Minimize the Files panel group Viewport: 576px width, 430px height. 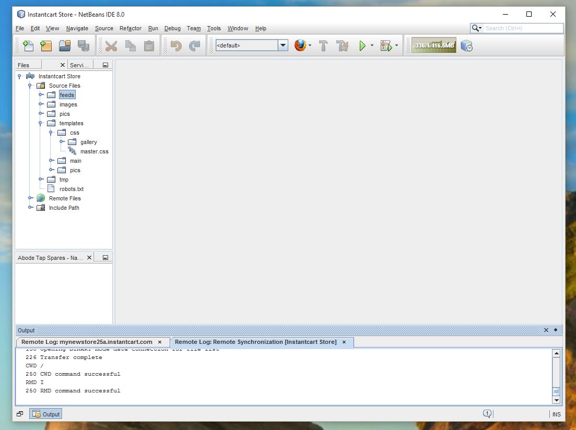(105, 65)
